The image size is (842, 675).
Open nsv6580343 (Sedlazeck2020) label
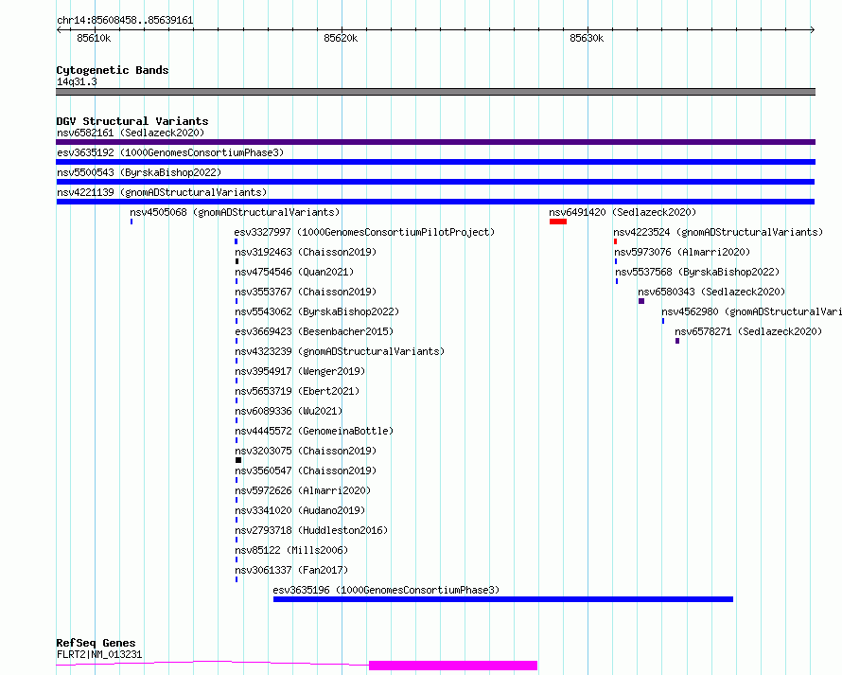711,292
